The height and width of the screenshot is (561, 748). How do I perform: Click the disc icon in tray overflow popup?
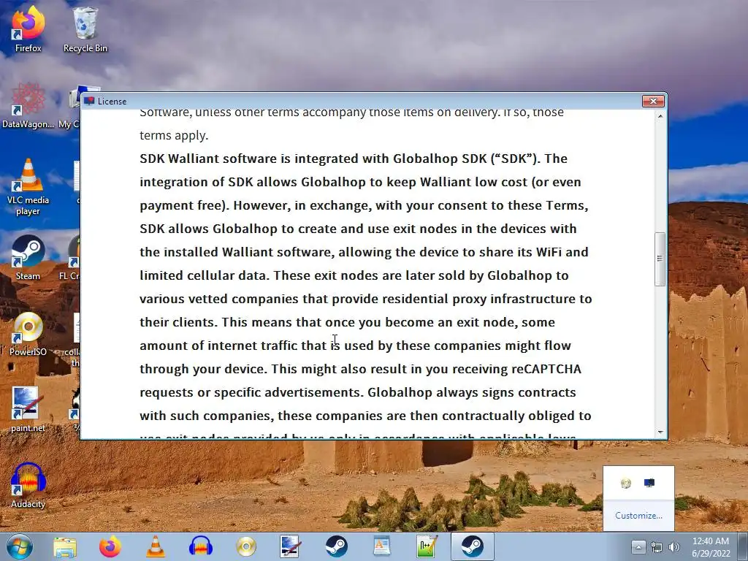626,484
